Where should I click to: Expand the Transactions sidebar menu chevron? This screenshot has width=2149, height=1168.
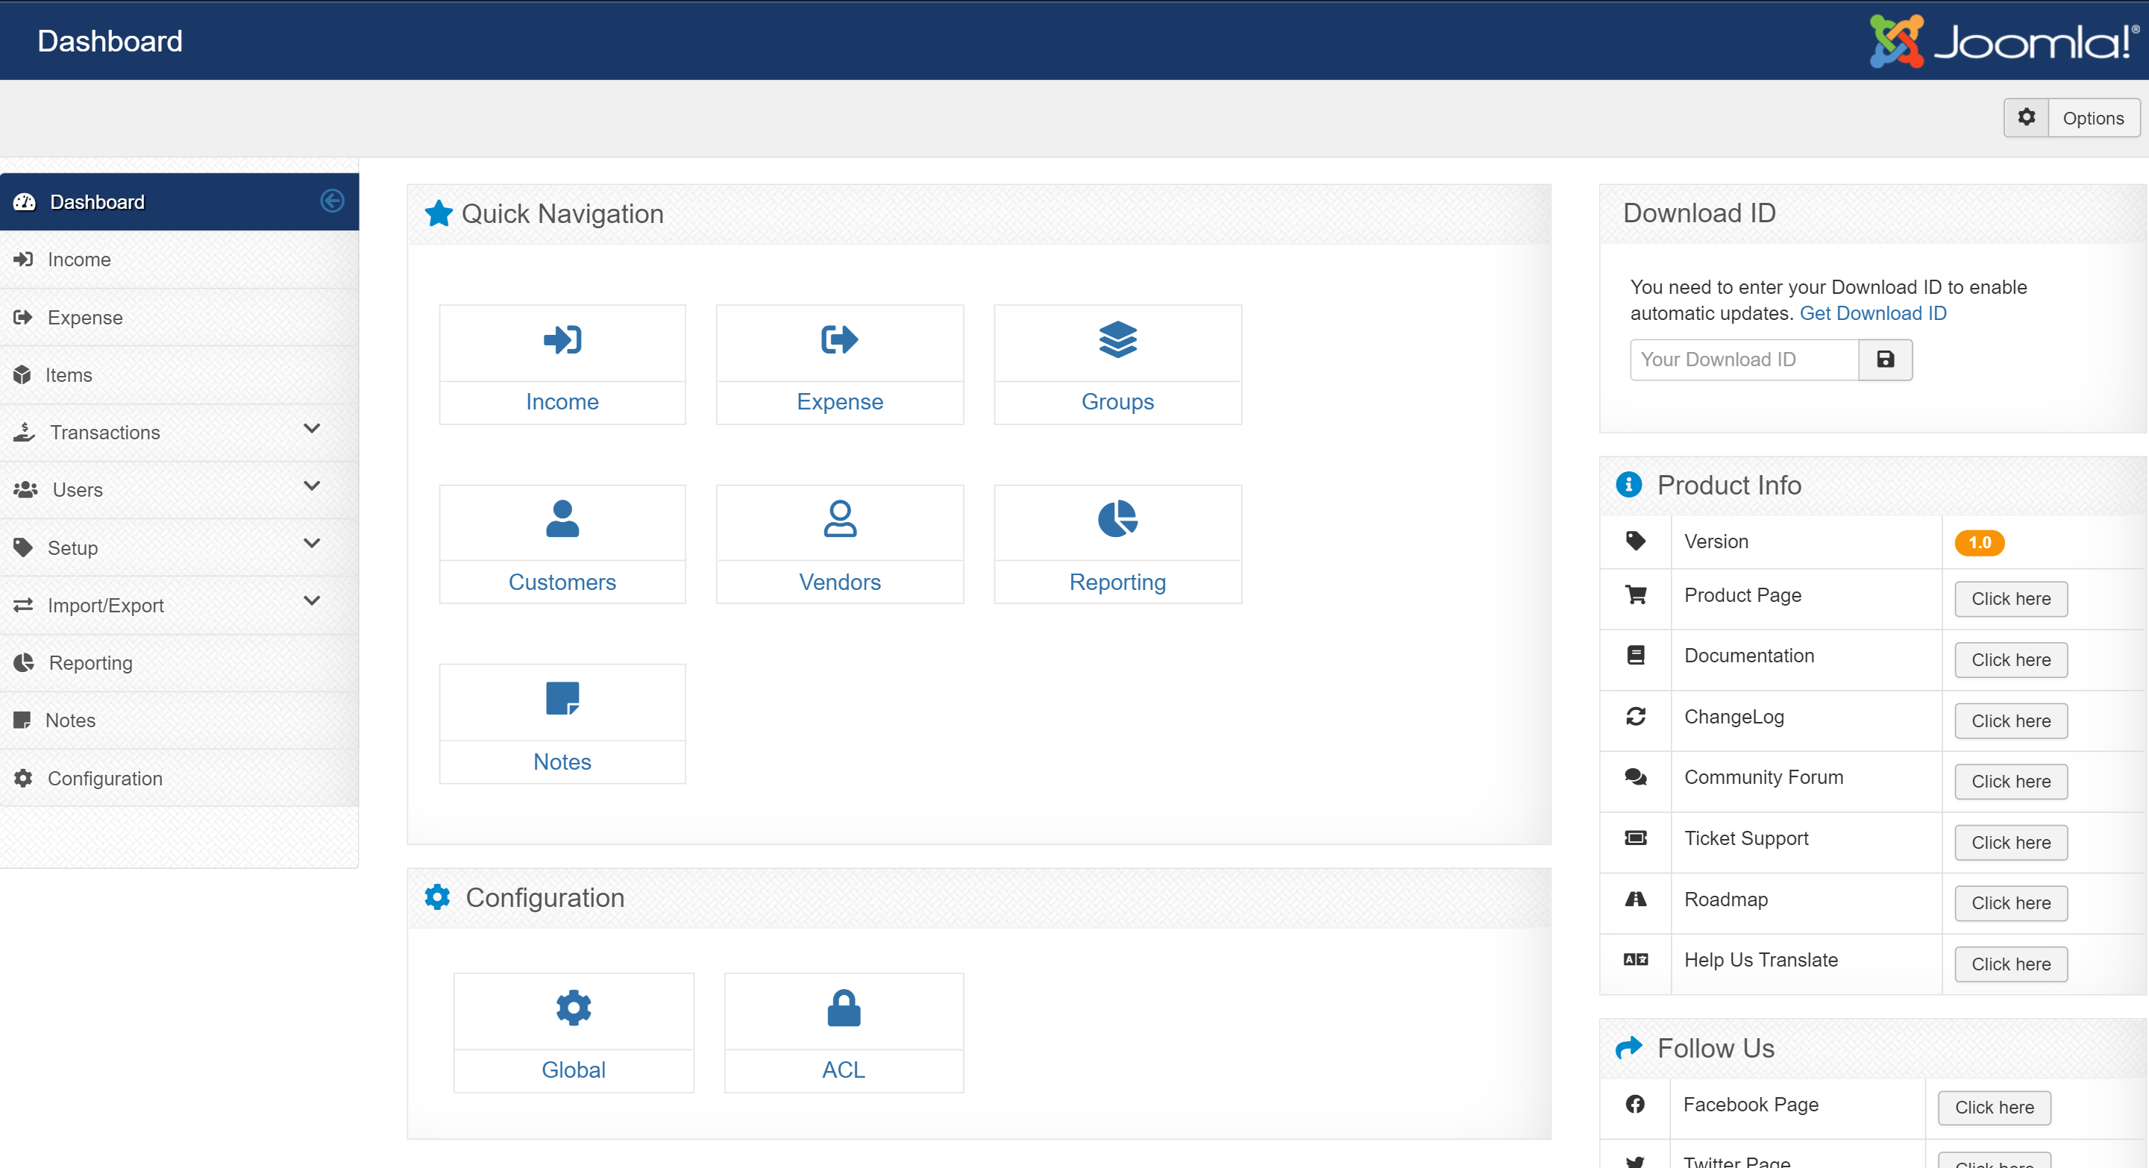(x=312, y=429)
